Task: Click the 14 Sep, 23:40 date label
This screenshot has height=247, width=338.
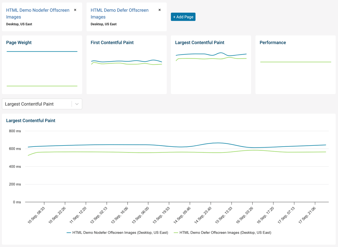Action: coord(203,215)
